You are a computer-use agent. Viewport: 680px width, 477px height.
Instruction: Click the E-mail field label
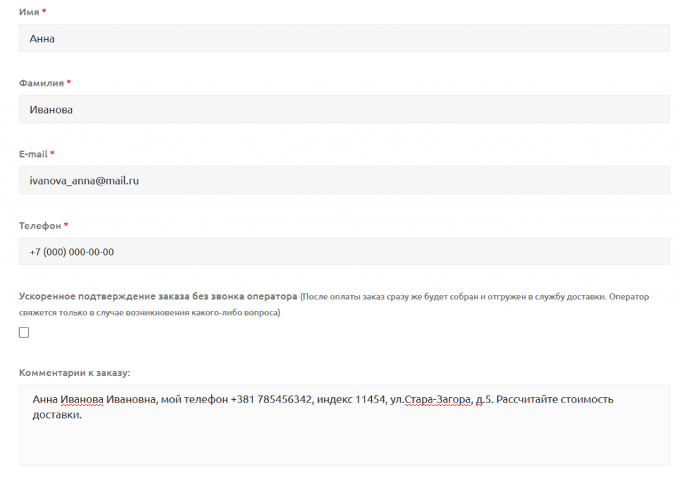pyautogui.click(x=33, y=154)
